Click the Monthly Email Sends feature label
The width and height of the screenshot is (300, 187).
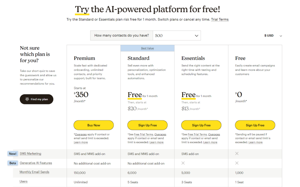[x=34, y=172]
